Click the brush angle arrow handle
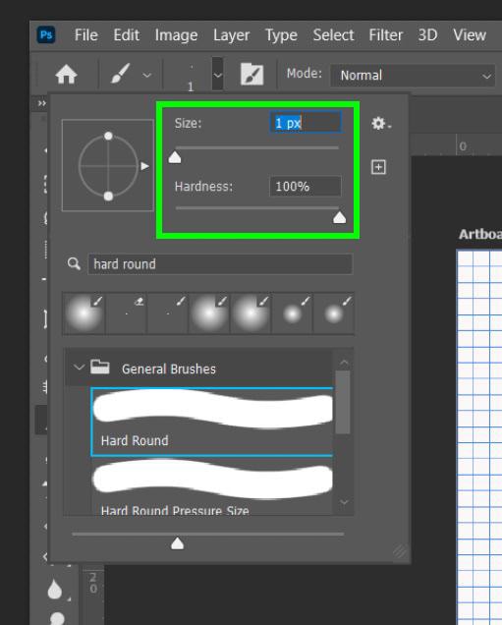The image size is (502, 625). pos(144,166)
